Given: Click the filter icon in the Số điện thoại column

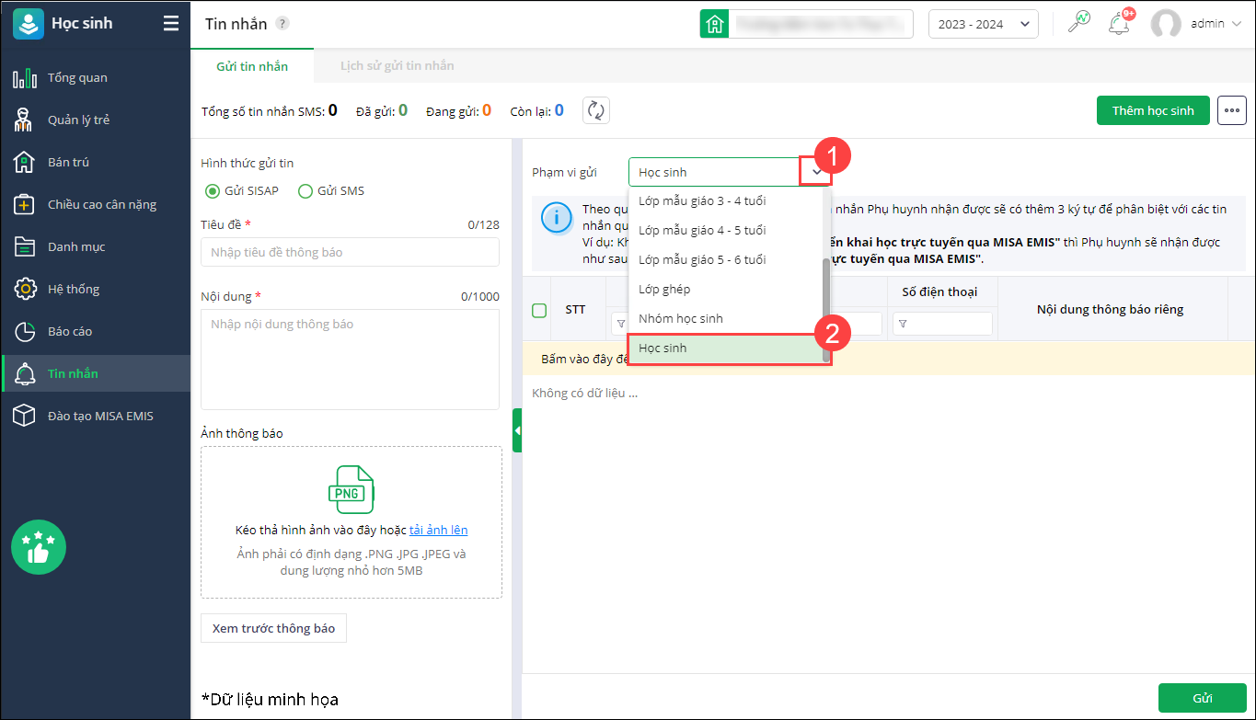Looking at the screenshot, I should [902, 324].
